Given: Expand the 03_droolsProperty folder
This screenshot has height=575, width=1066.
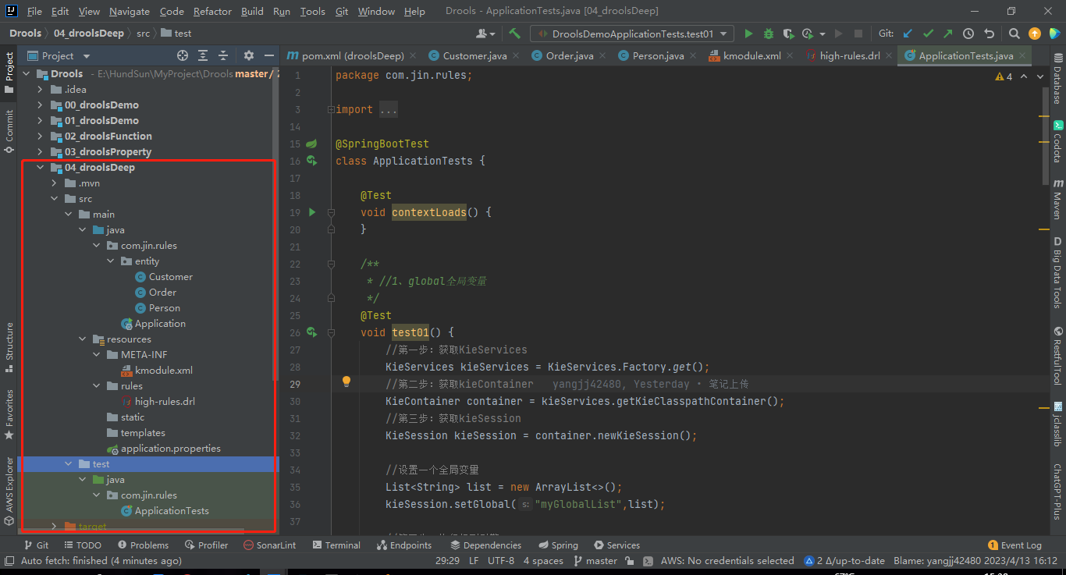Looking at the screenshot, I should click(41, 152).
